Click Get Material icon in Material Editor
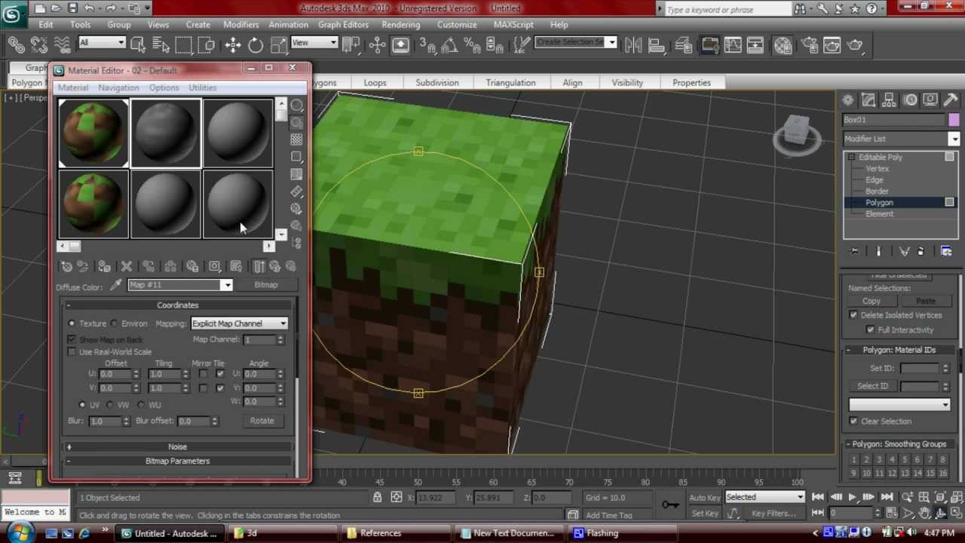Screen dimensions: 965x543 tap(66, 266)
